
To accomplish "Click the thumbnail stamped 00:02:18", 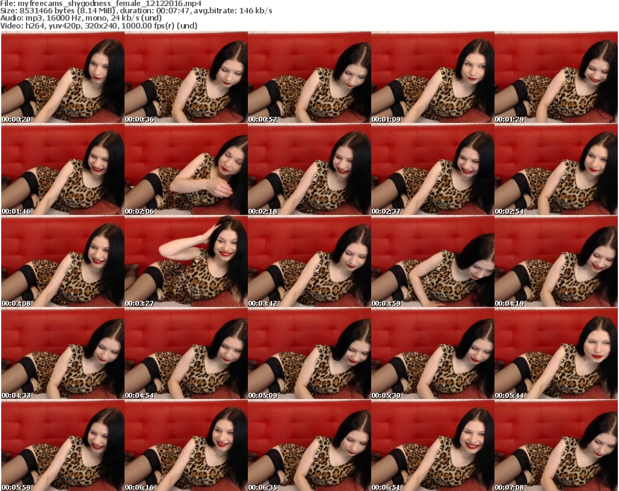I will pyautogui.click(x=309, y=169).
